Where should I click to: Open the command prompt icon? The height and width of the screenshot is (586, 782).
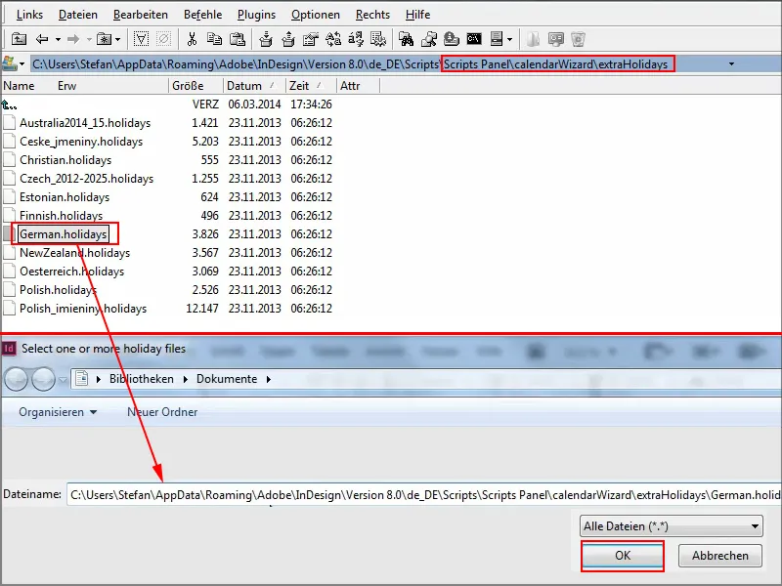[x=474, y=39]
